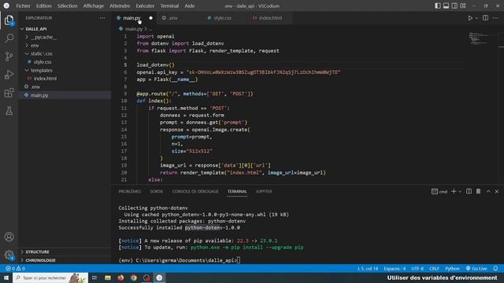
Task: Split the editor to the right
Action: click(485, 18)
